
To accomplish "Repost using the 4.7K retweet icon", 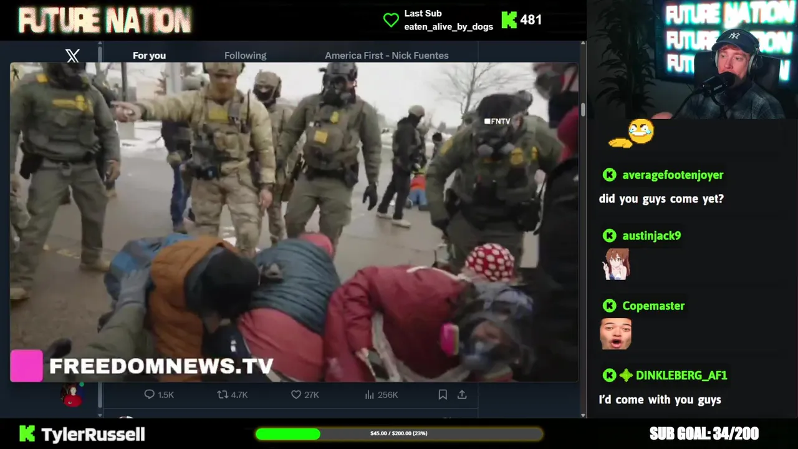I will coord(222,395).
